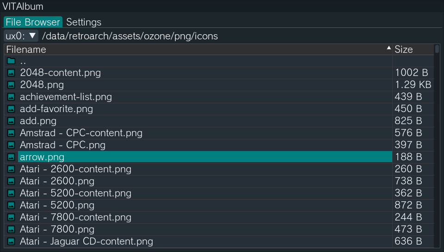
Task: Sort by the Size column header
Action: pos(403,49)
